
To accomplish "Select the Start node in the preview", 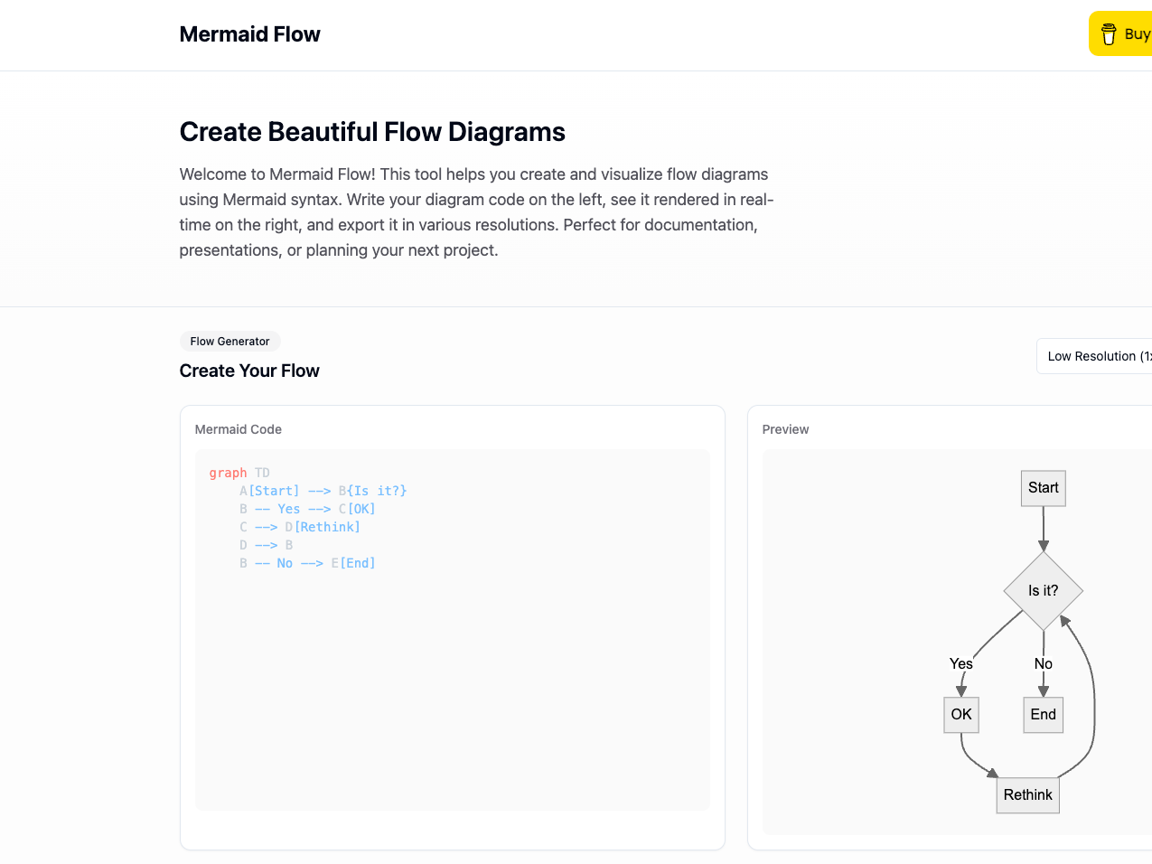I will [x=1043, y=488].
